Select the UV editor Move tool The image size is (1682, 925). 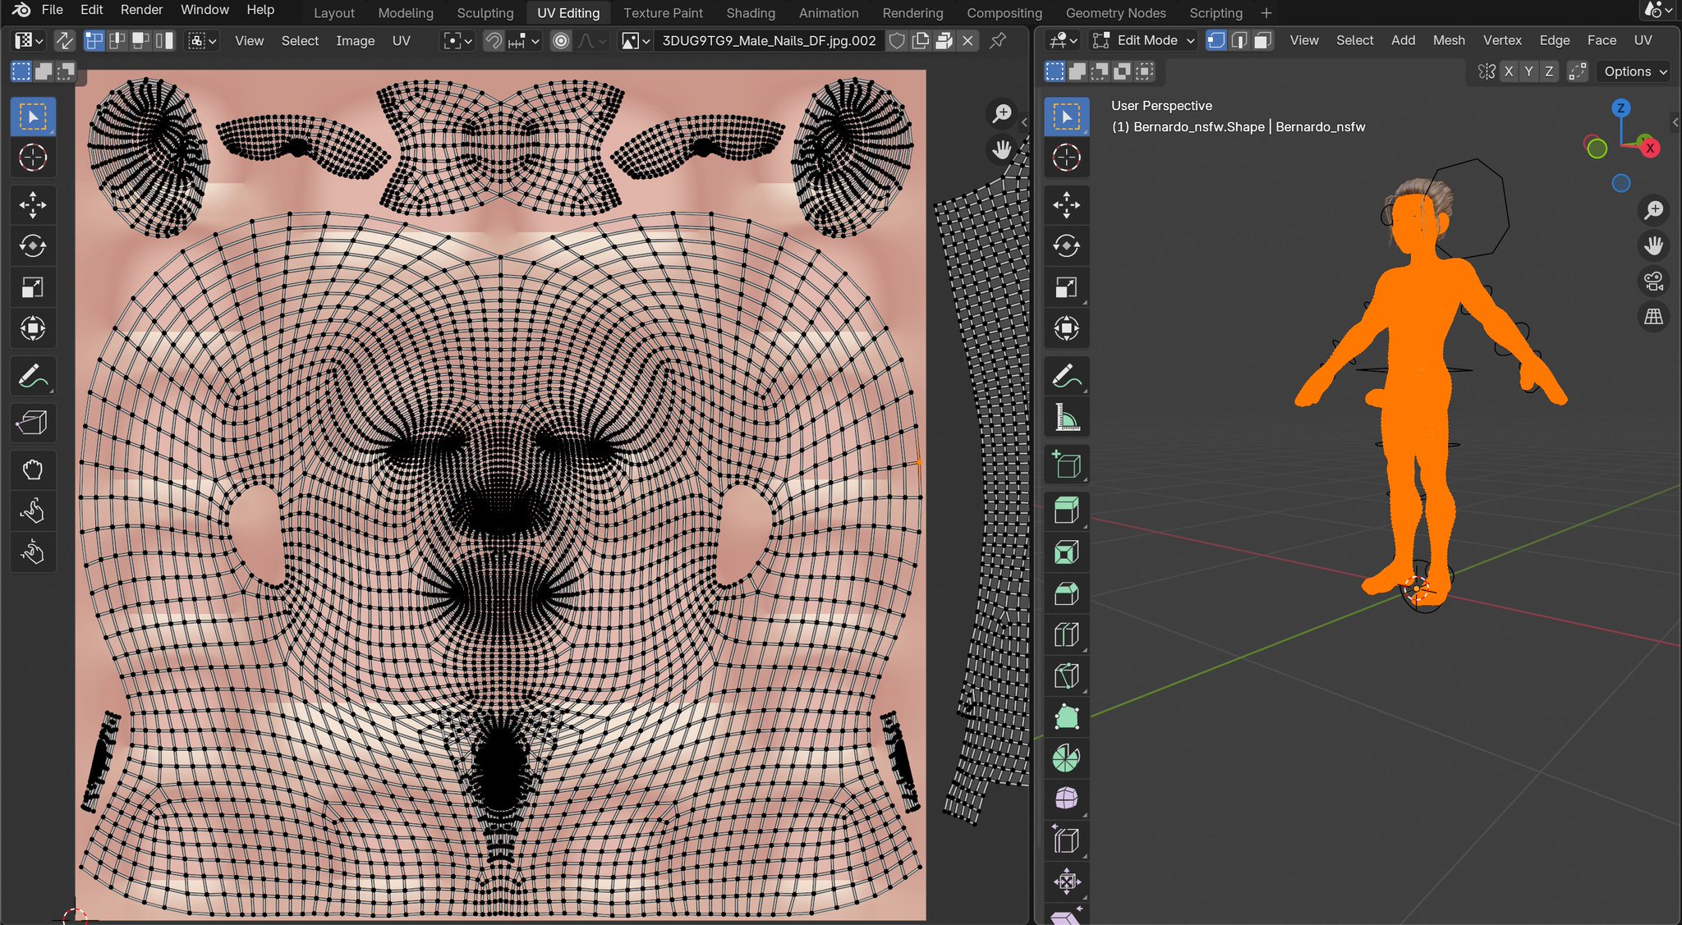tap(33, 204)
